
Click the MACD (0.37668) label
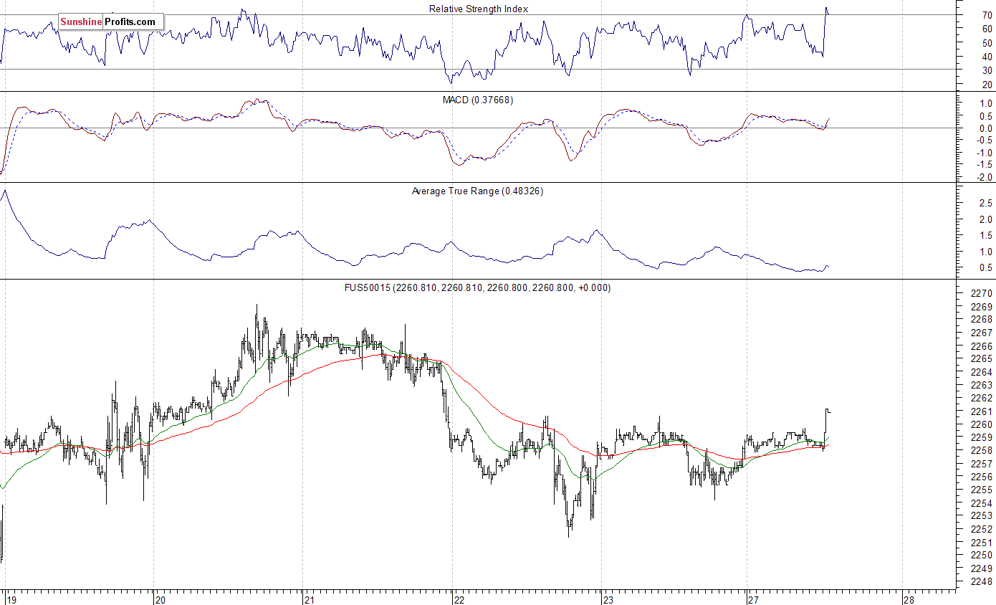coord(478,100)
